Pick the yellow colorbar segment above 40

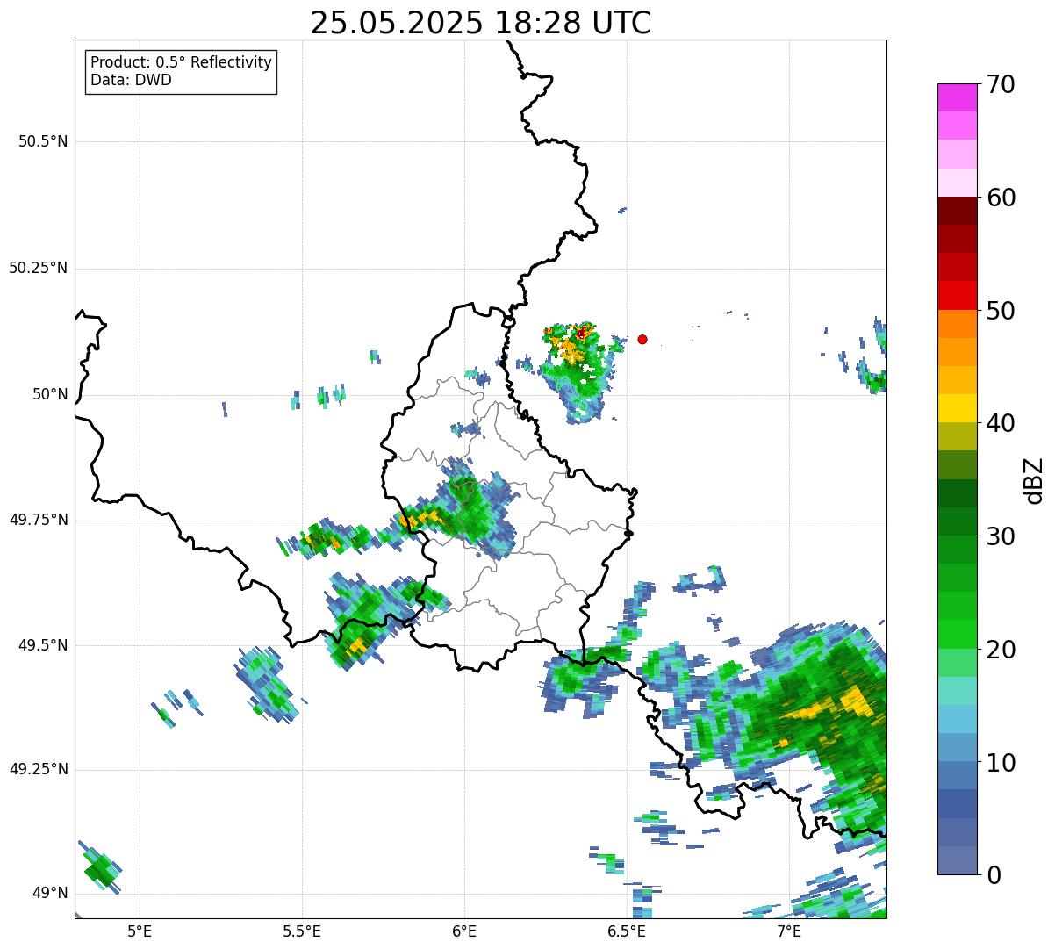(x=957, y=408)
